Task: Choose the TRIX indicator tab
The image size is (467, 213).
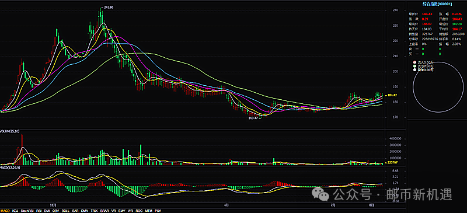Action: pyautogui.click(x=94, y=211)
